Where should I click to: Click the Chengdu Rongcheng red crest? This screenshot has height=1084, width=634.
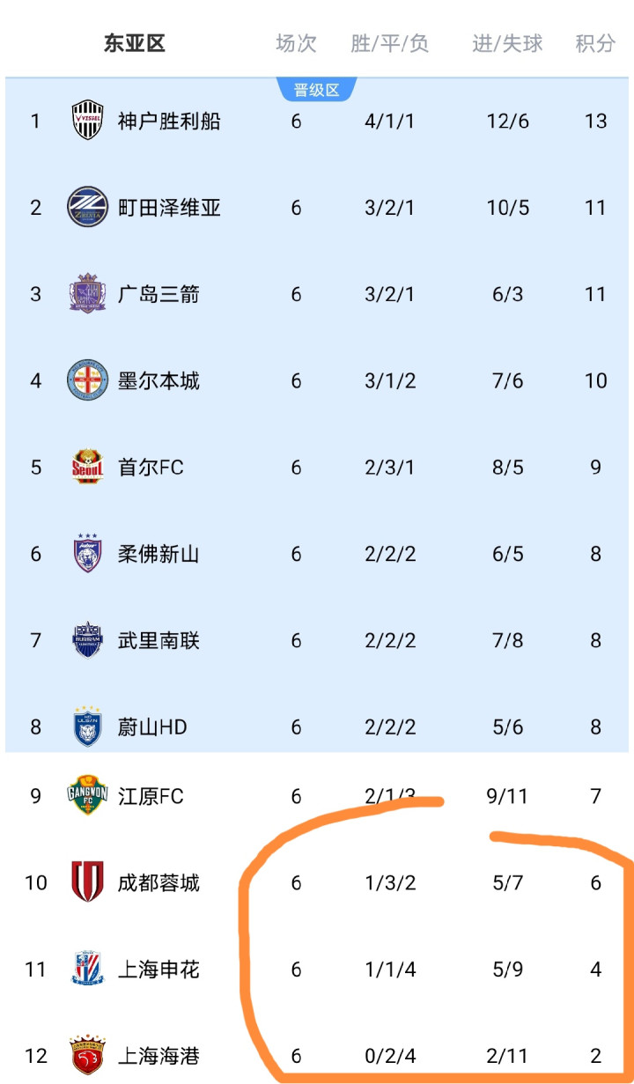88,882
